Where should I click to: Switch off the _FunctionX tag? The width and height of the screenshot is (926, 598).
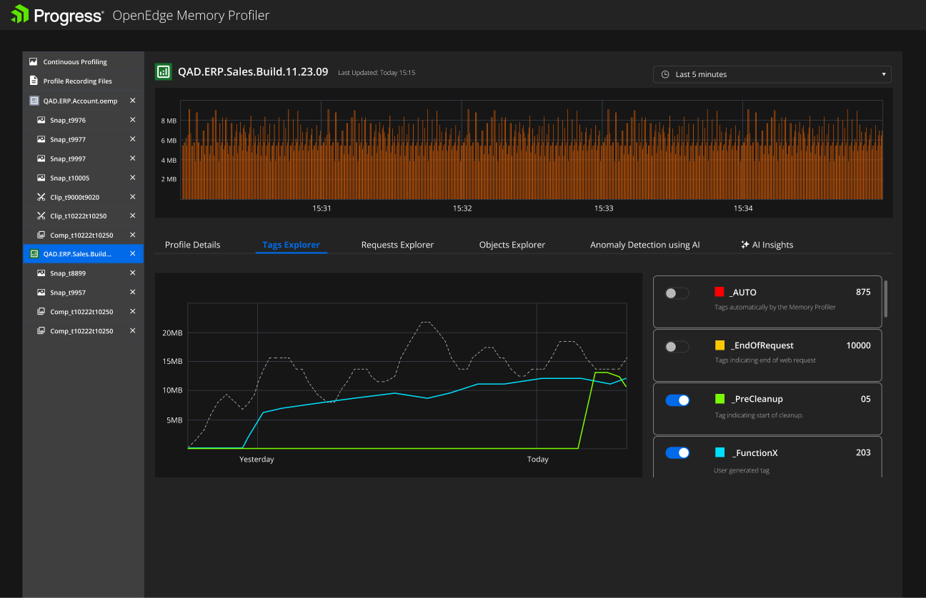click(x=677, y=452)
